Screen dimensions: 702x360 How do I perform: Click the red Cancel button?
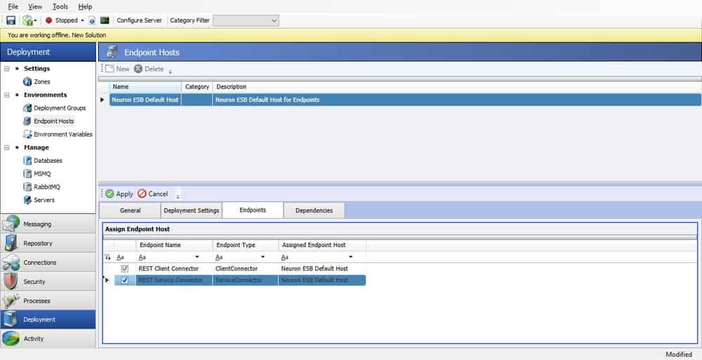[x=152, y=194]
